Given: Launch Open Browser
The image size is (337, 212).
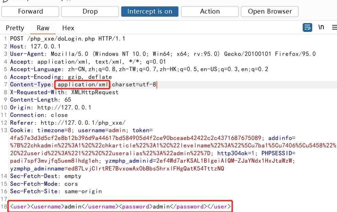Looking at the screenshot, I should click(x=270, y=12).
